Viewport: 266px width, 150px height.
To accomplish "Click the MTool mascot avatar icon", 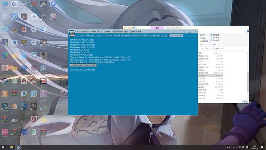I will click(x=72, y=33).
